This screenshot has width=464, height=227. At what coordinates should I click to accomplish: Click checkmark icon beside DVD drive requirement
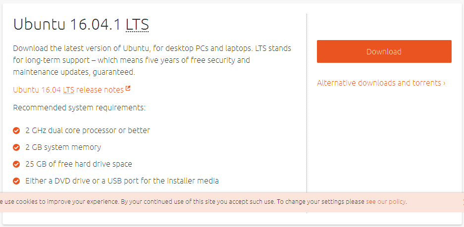tap(16, 181)
